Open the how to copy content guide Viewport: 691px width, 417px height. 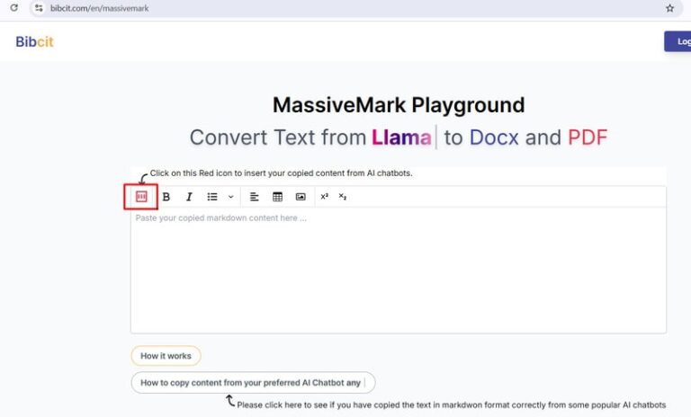[252, 383]
